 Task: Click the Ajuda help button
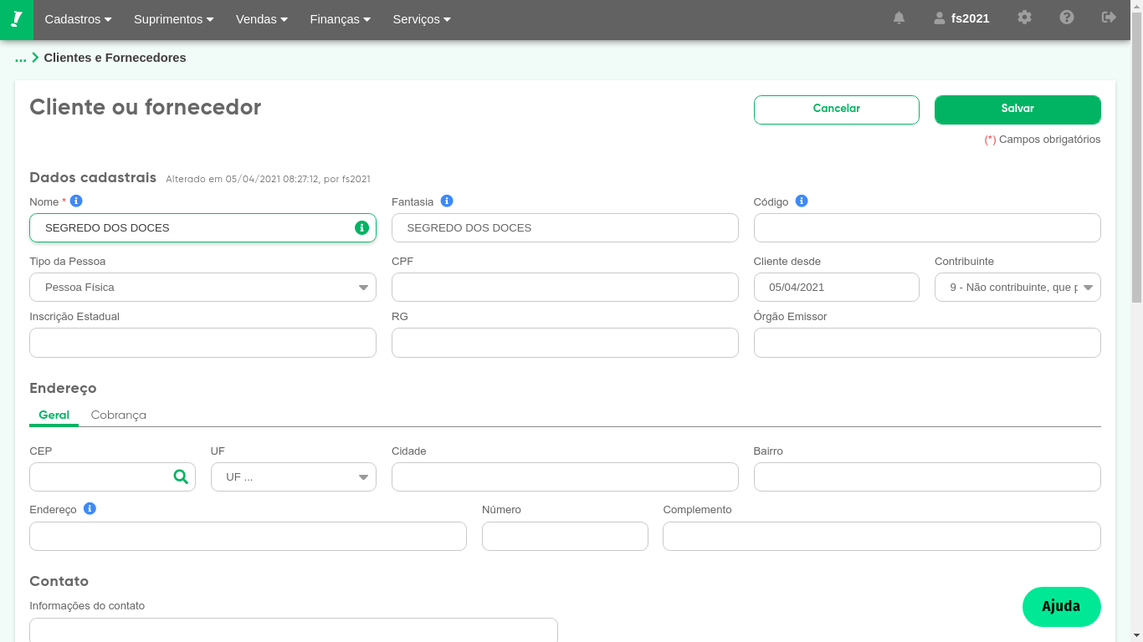(x=1061, y=606)
